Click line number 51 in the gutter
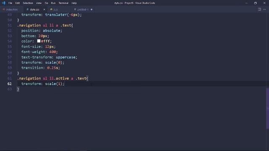269x151 pixels. pos(10,25)
